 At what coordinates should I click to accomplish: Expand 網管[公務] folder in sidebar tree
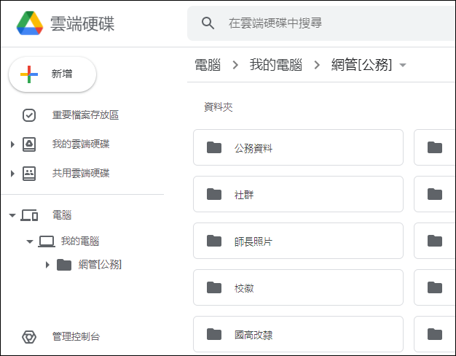tap(47, 265)
